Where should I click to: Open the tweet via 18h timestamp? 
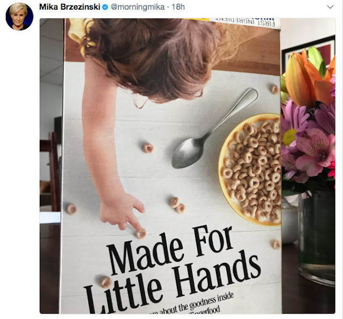(178, 7)
